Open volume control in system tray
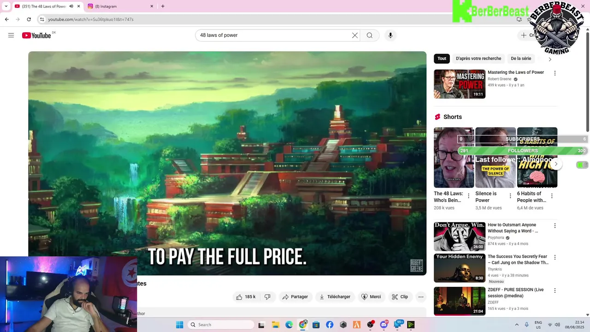The image size is (590, 332). pos(557,325)
